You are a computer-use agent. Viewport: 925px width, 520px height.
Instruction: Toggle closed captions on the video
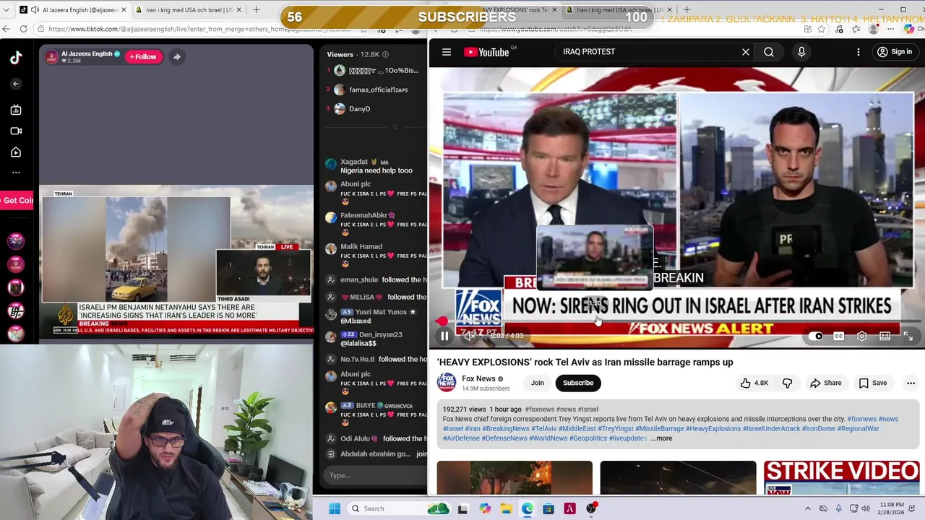coord(838,336)
